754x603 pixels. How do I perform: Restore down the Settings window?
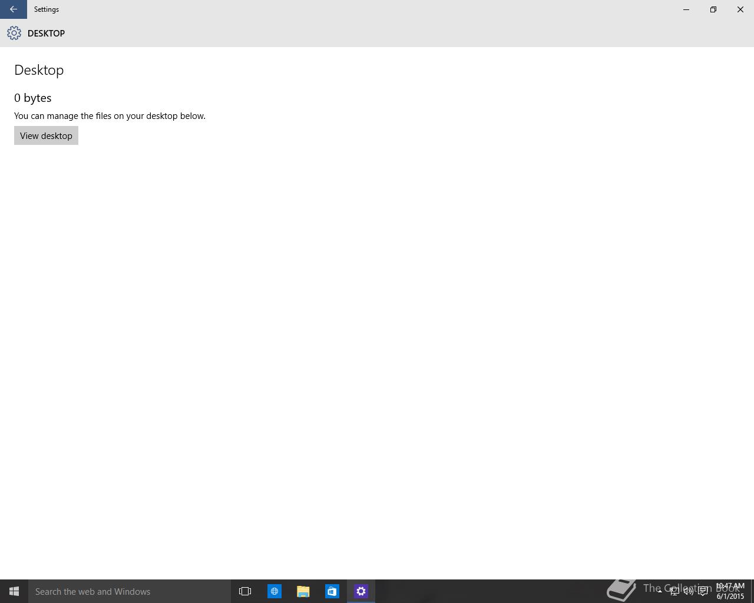[x=713, y=9]
